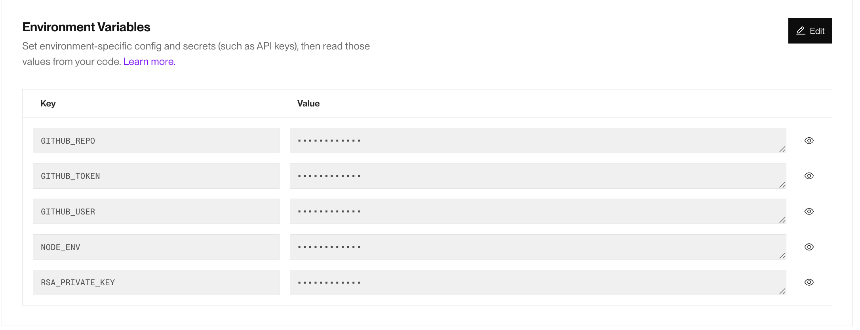Screen dimensions: 860x330
Task: Grab the resize handle of GITHUB_REPO value box
Action: point(782,149)
